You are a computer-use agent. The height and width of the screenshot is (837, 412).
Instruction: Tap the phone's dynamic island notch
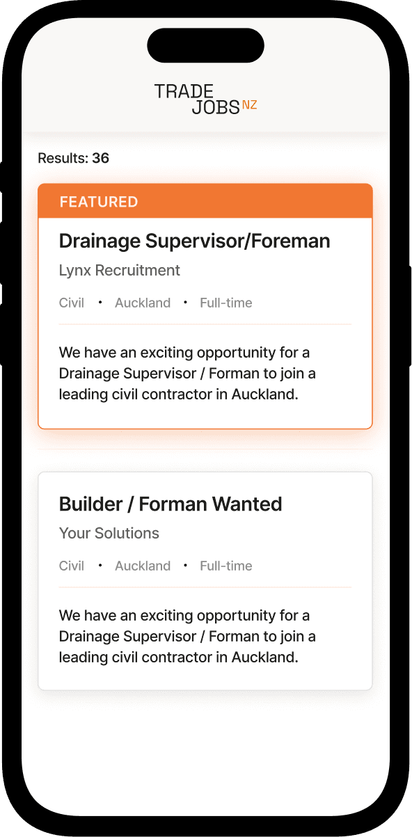(x=206, y=45)
